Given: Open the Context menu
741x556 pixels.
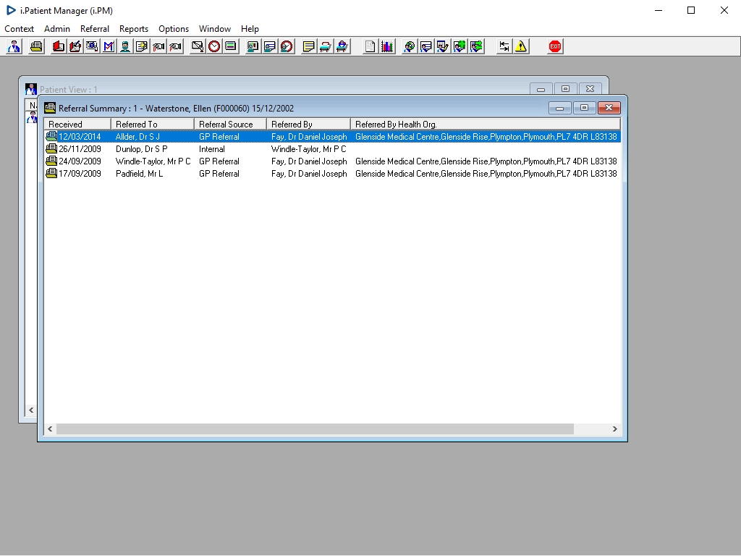Looking at the screenshot, I should point(19,29).
